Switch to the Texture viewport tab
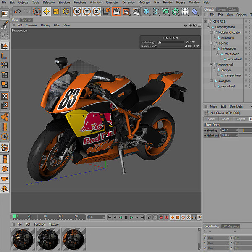Screen dimensions: 252x252 click(26, 20)
